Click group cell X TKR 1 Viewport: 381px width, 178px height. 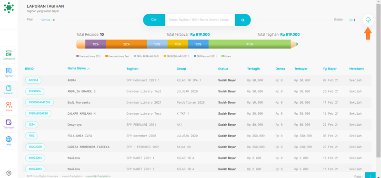[x=183, y=113]
